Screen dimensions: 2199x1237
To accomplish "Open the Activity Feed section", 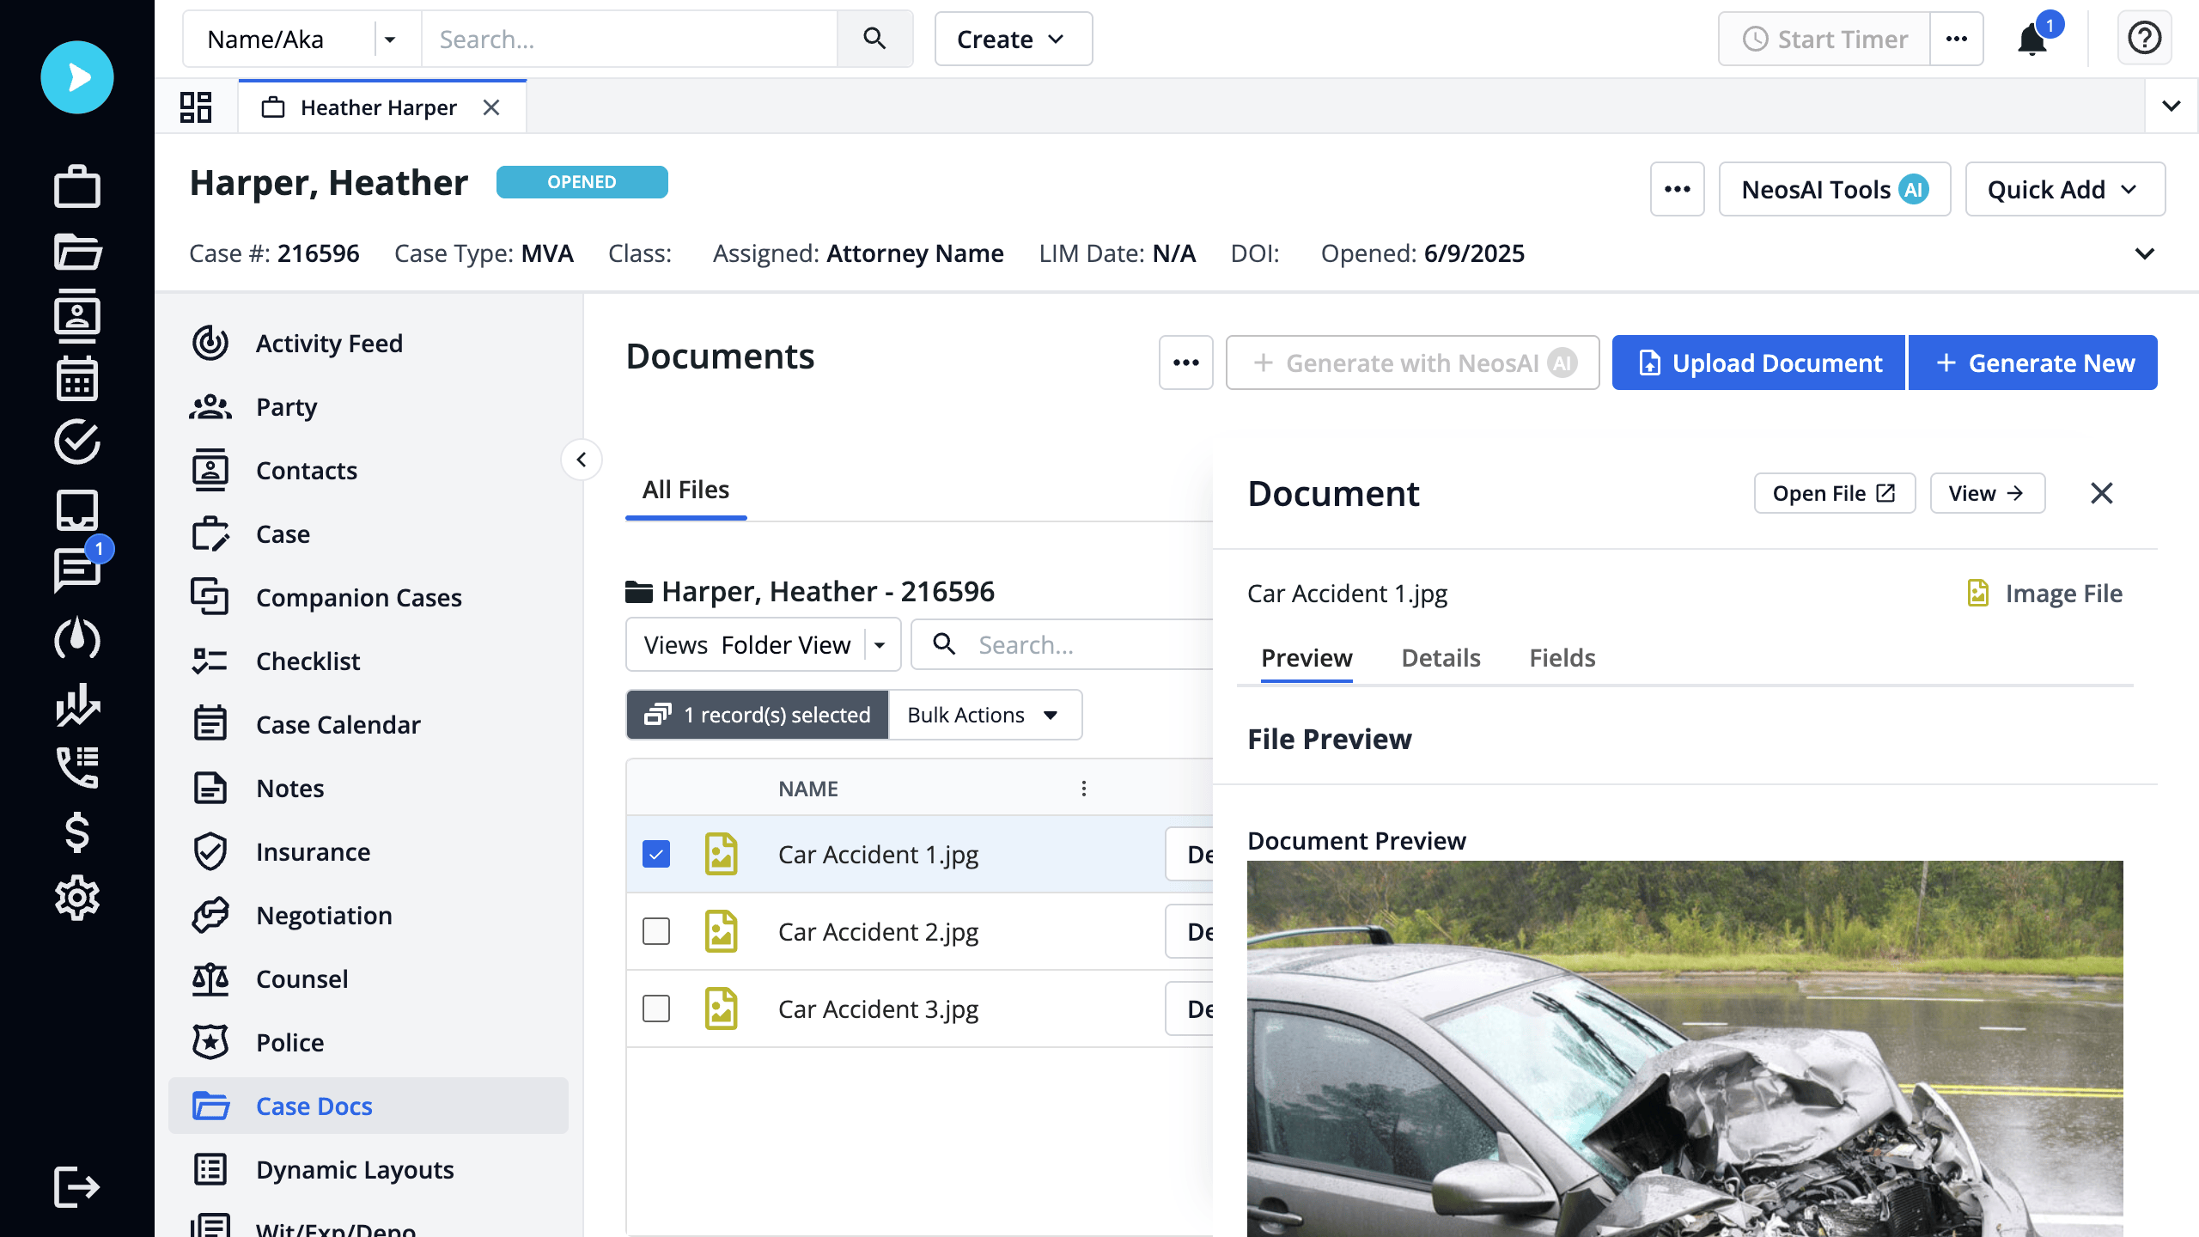I will point(329,343).
